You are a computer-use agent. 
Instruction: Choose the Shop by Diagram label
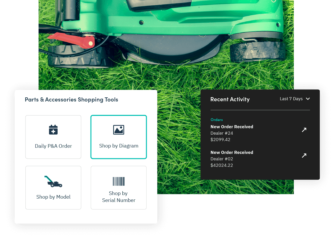click(x=119, y=146)
